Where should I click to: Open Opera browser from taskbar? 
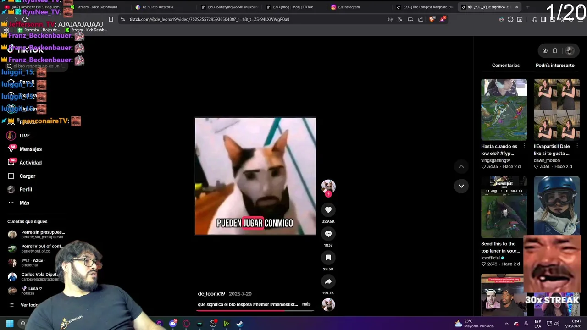click(x=186, y=324)
